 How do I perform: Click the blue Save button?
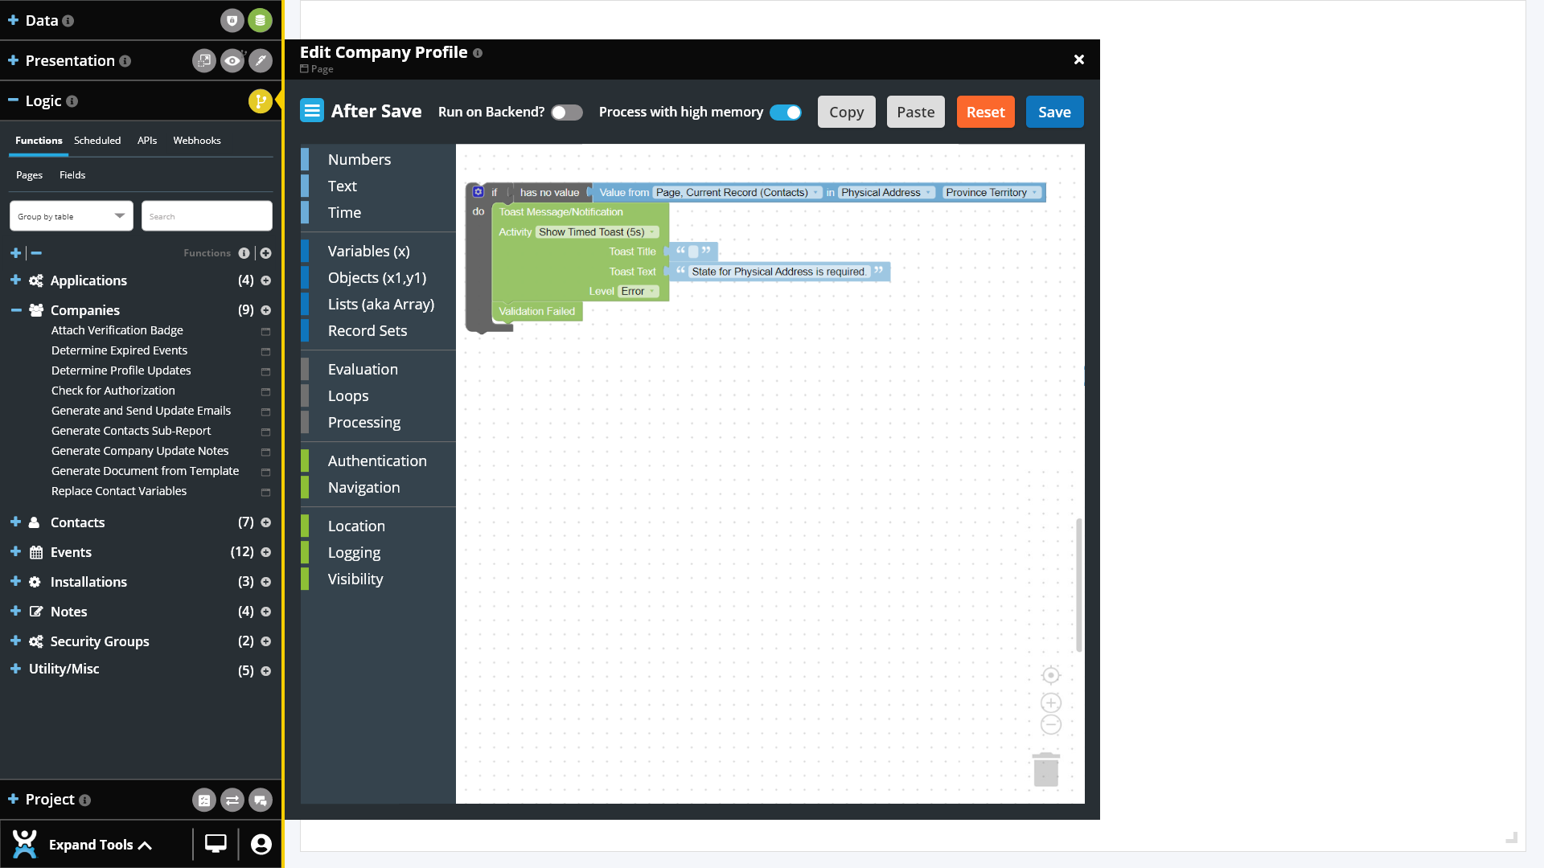click(1053, 113)
